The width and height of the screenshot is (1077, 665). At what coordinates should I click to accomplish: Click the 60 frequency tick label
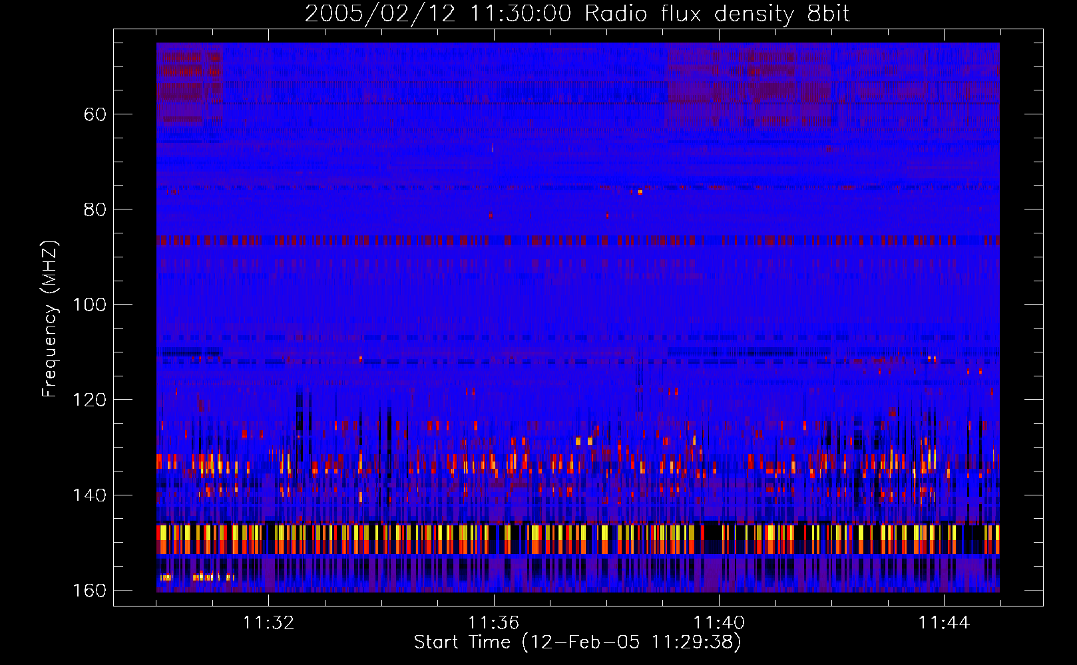pyautogui.click(x=95, y=114)
